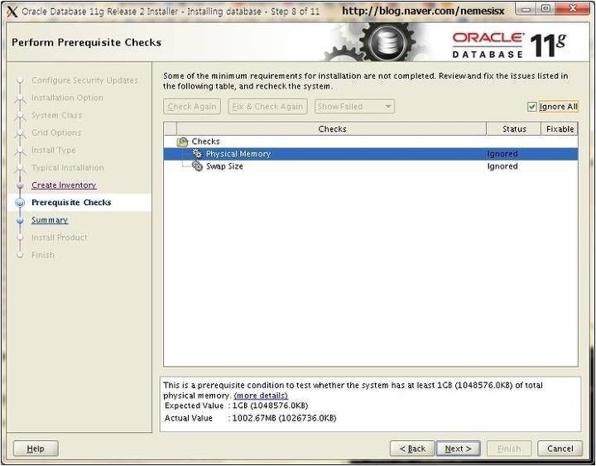Click the Physical Memory gear icon
596x466 pixels.
pyautogui.click(x=197, y=154)
